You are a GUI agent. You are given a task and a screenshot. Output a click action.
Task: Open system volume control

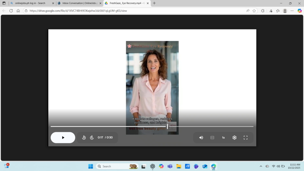click(278, 166)
